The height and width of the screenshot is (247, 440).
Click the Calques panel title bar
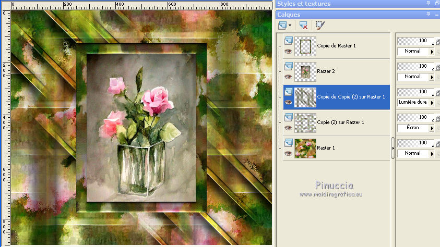(x=358, y=14)
